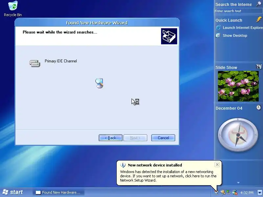This screenshot has width=263, height=197.
Task: Cancel the Found New Hardware Wizard
Action: click(163, 138)
